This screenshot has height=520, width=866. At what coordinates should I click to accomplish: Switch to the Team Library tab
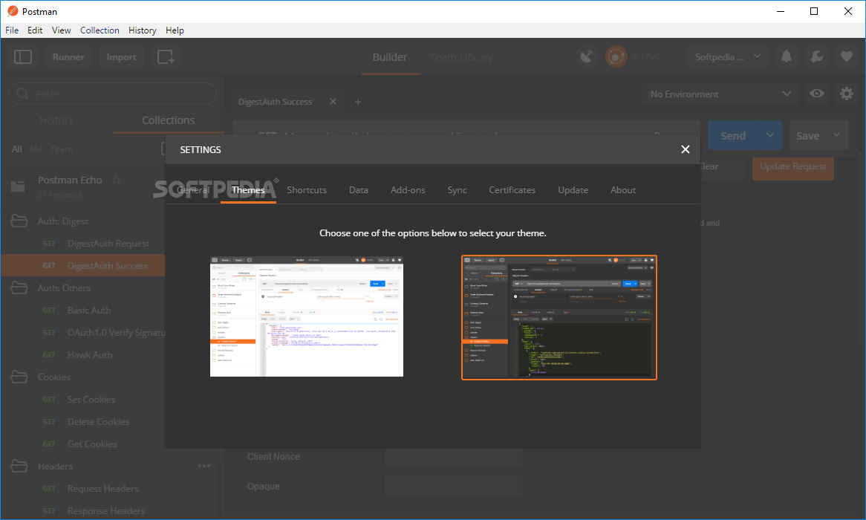[x=461, y=57]
